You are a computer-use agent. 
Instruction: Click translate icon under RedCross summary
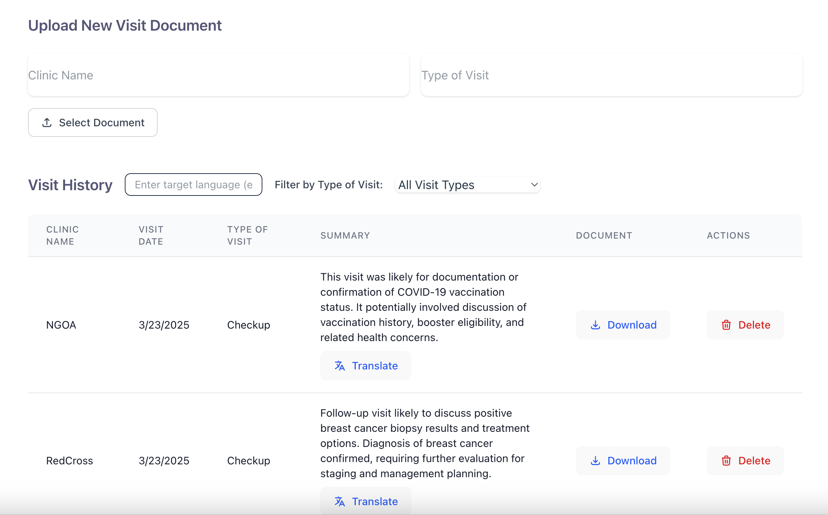click(x=340, y=501)
